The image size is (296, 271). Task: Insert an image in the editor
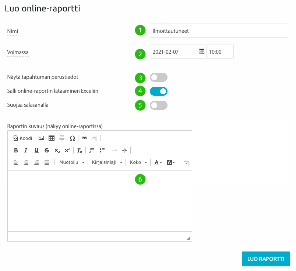(x=41, y=138)
